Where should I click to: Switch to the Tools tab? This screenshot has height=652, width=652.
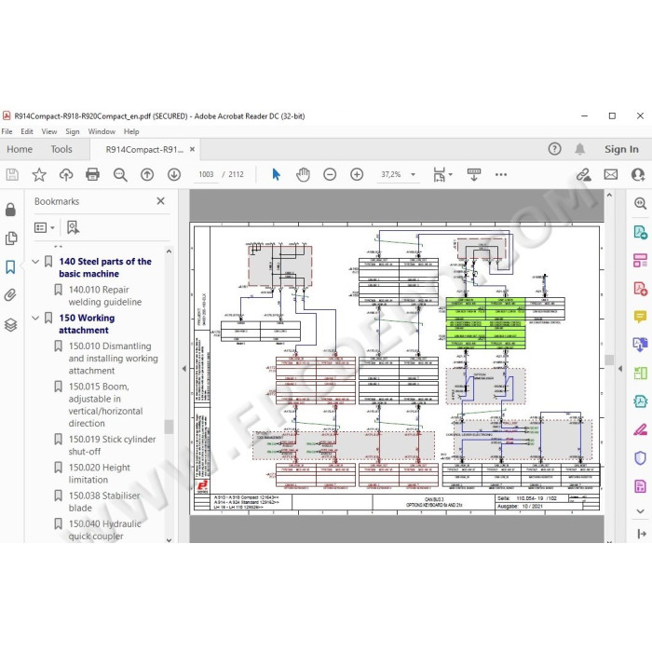[x=61, y=149]
